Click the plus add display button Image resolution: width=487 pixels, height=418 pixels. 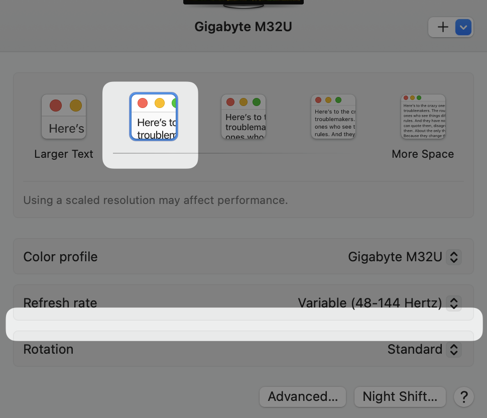443,27
